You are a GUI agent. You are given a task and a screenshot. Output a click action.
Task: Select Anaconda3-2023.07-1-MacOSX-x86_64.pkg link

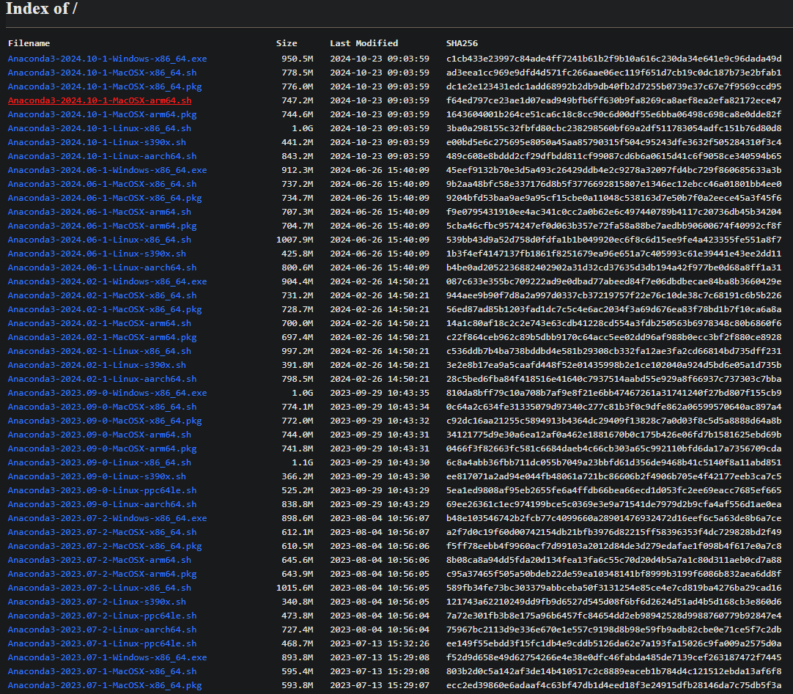click(x=105, y=685)
